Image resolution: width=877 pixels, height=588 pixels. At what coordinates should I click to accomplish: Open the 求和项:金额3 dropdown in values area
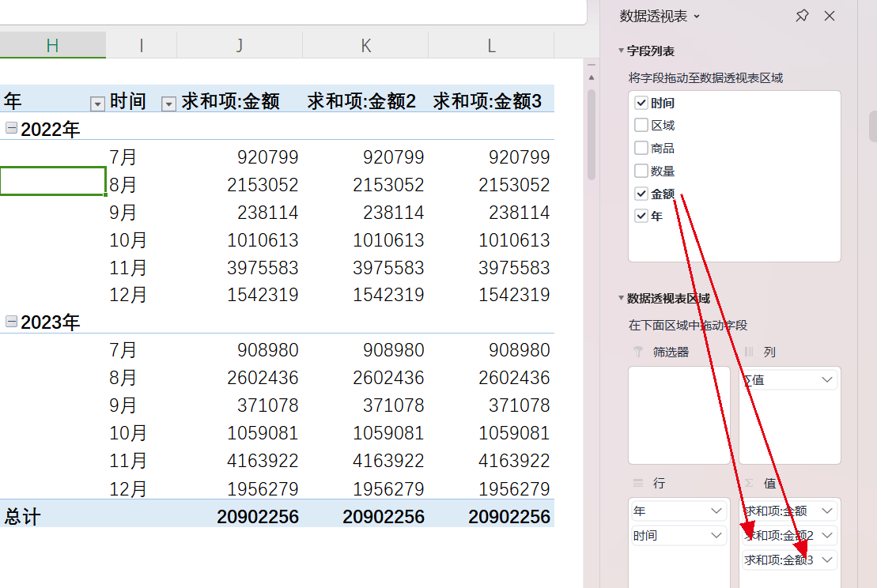[x=827, y=559]
